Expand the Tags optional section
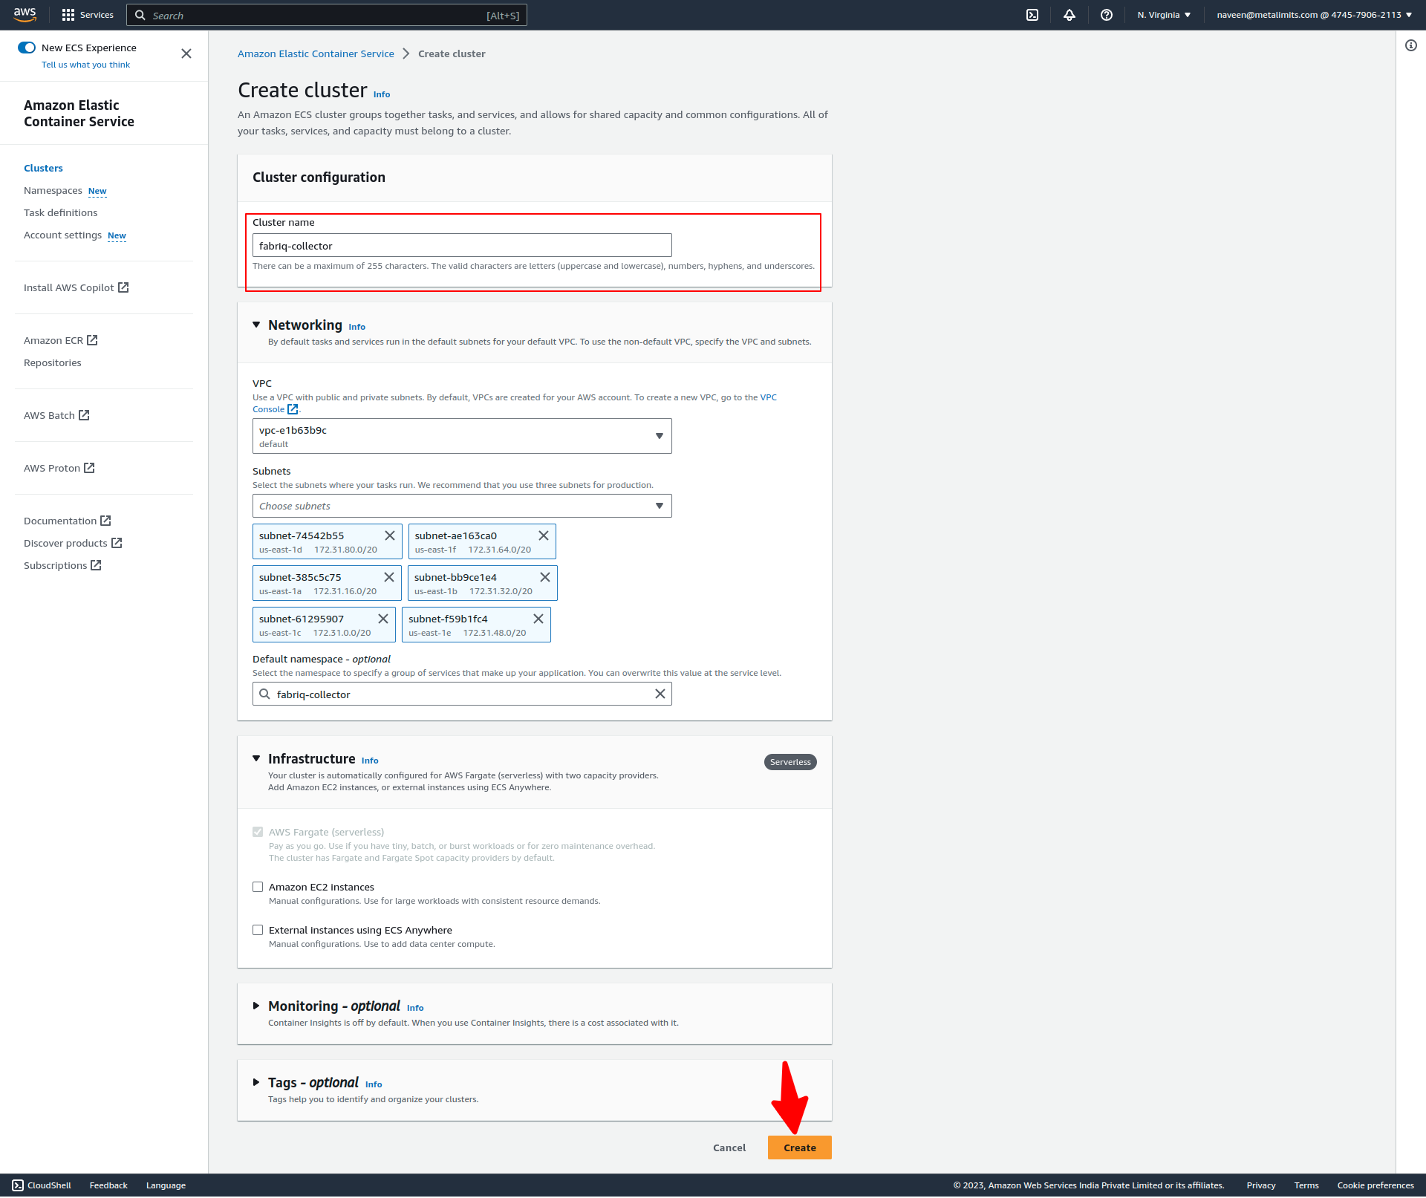The width and height of the screenshot is (1426, 1198). (x=256, y=1083)
